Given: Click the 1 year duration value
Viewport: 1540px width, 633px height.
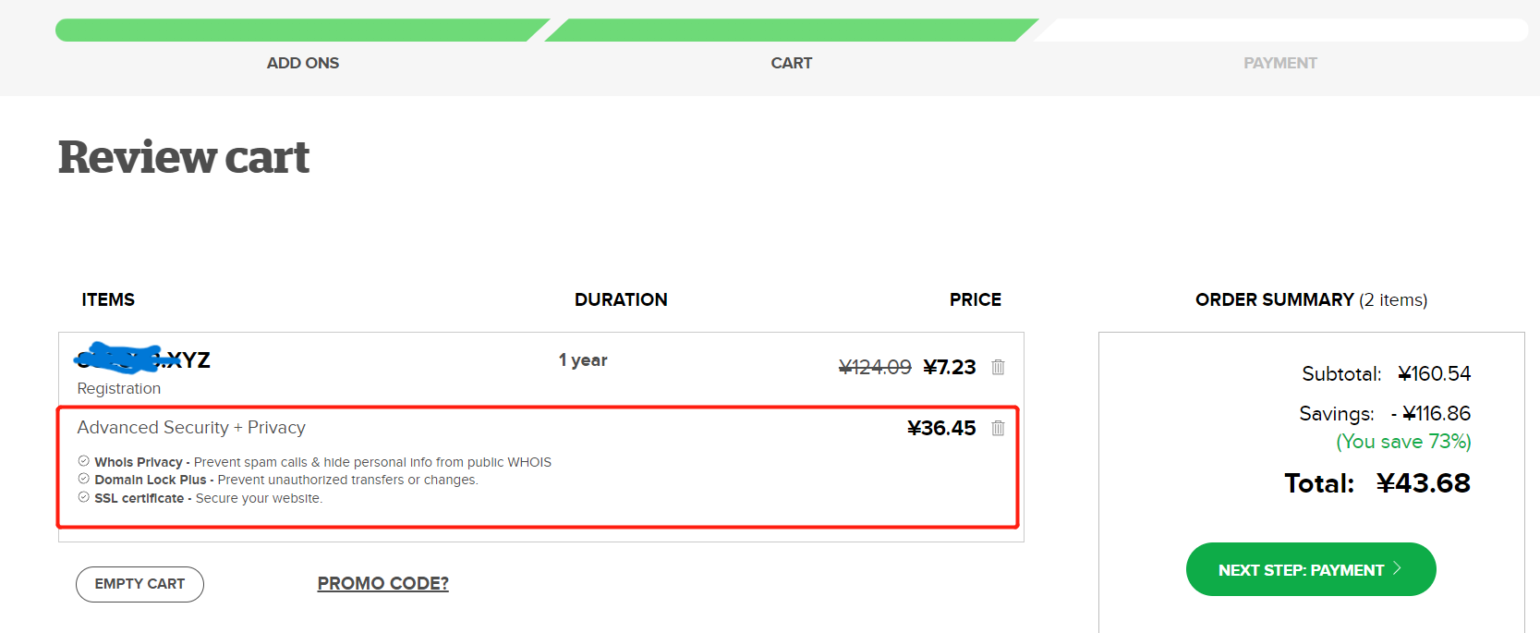Looking at the screenshot, I should [x=583, y=360].
